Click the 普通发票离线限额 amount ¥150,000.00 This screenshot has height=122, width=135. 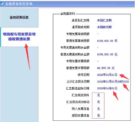107,41
